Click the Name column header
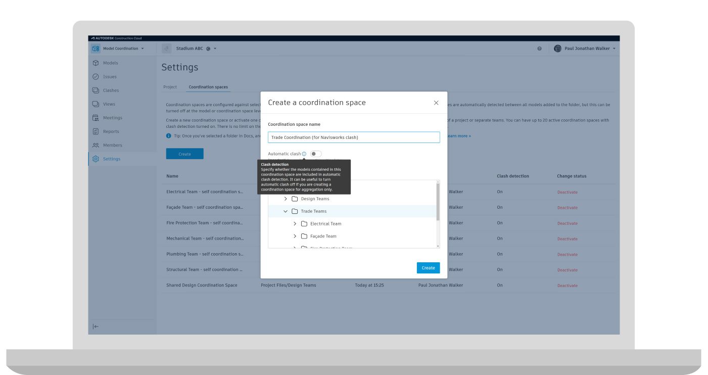This screenshot has height=375, width=708. coord(172,176)
